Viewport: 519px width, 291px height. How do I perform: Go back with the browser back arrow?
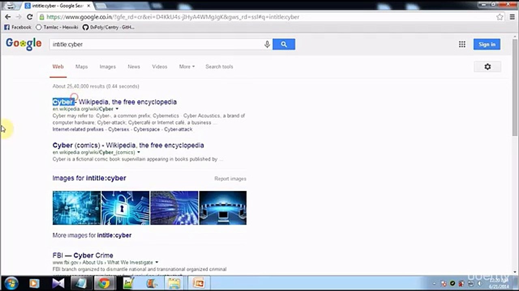[8, 17]
